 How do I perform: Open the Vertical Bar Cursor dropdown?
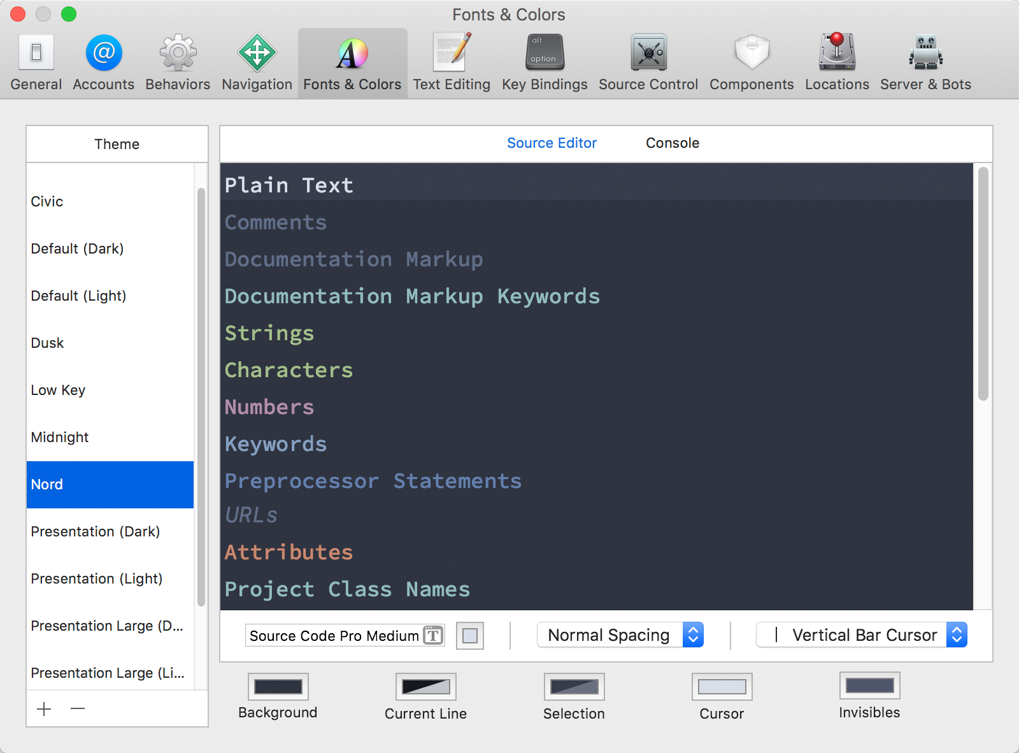pyautogui.click(x=862, y=635)
